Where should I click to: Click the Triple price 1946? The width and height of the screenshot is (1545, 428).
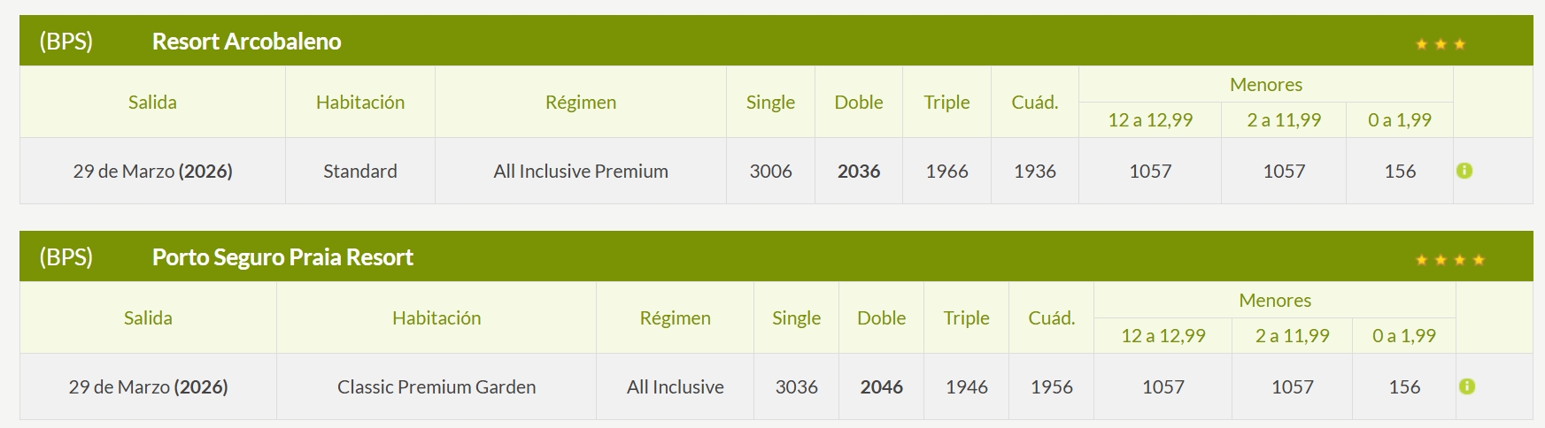[967, 387]
